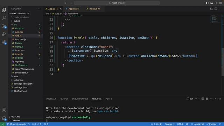This screenshot has width=224, height=126.
Task: Open logo.svg in the explorer
Action: [x=19, y=62]
